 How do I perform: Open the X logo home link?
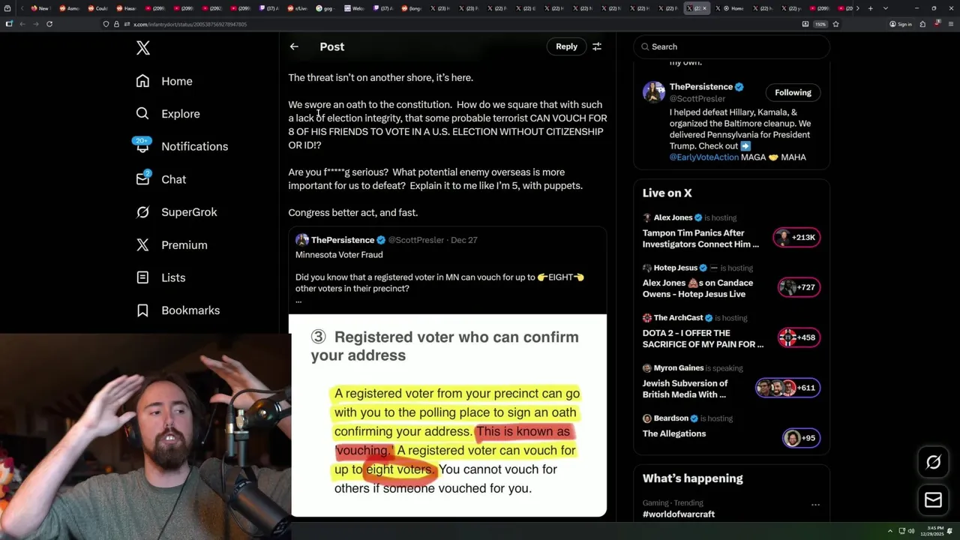click(143, 49)
